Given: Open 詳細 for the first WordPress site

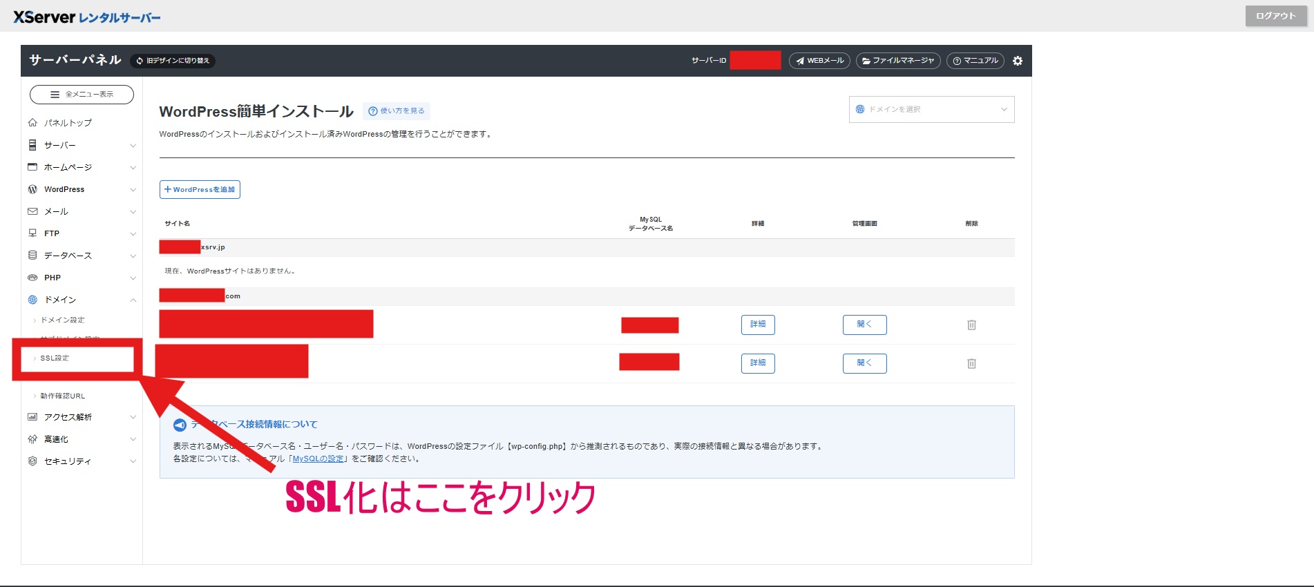Looking at the screenshot, I should click(x=758, y=325).
